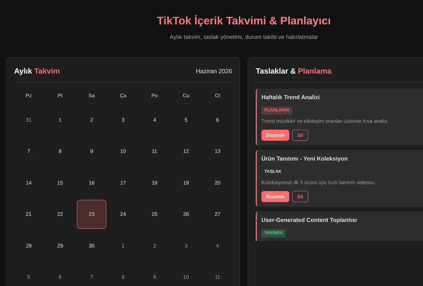The height and width of the screenshot is (286, 423).
Task: Click the Ça weekday header
Action: [x=123, y=96]
